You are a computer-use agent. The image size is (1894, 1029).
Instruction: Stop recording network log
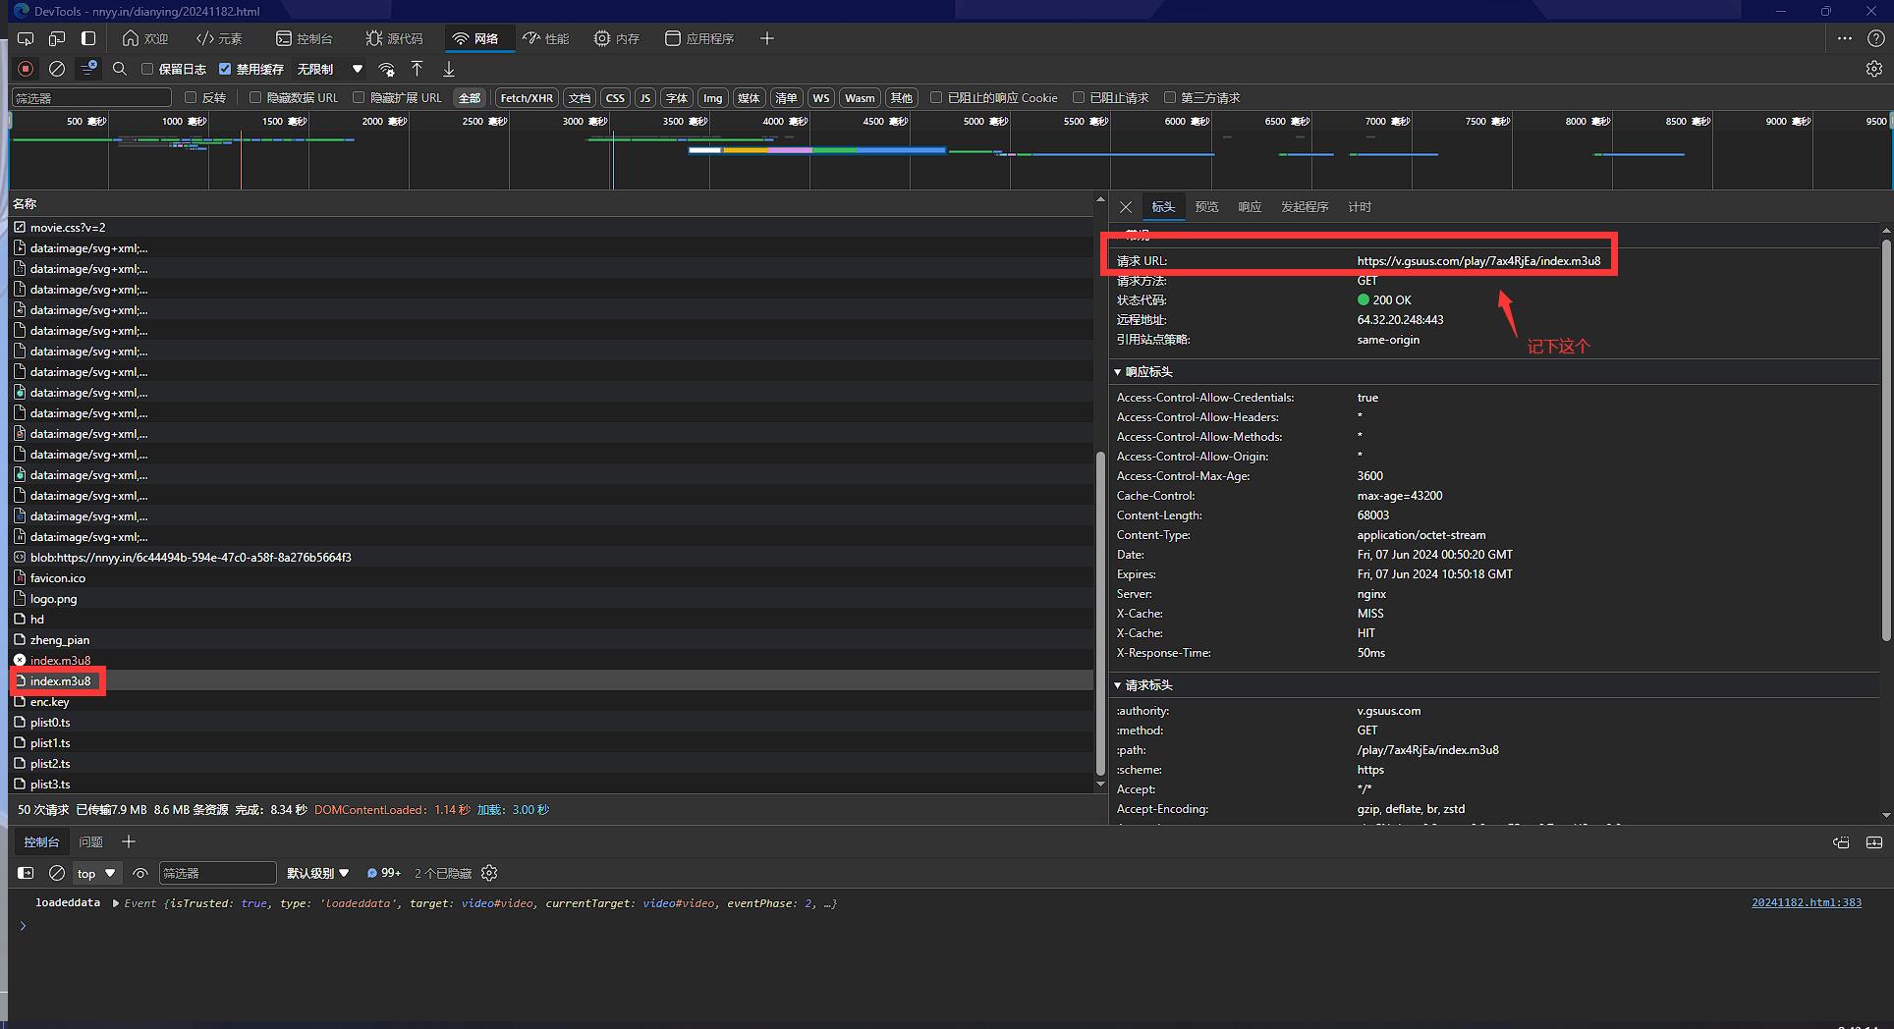click(26, 69)
